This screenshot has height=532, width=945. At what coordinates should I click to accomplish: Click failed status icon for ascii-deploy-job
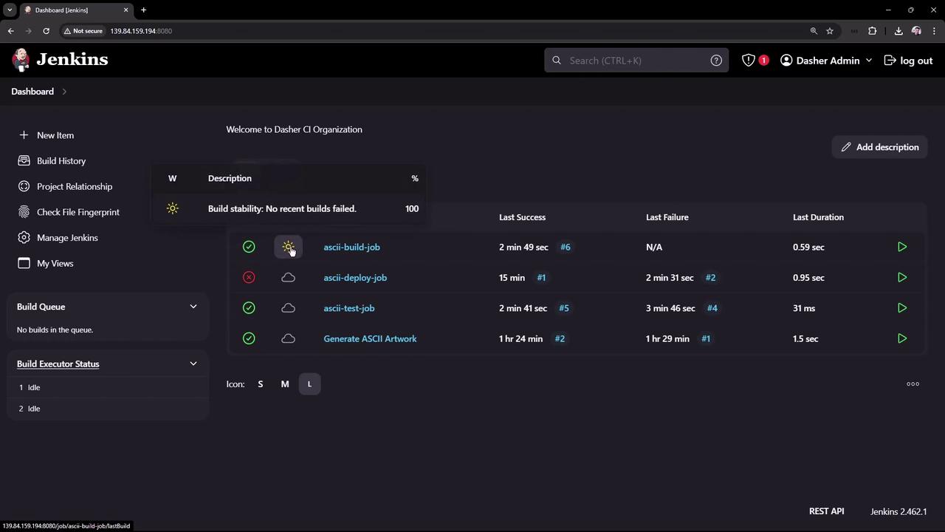249,278
